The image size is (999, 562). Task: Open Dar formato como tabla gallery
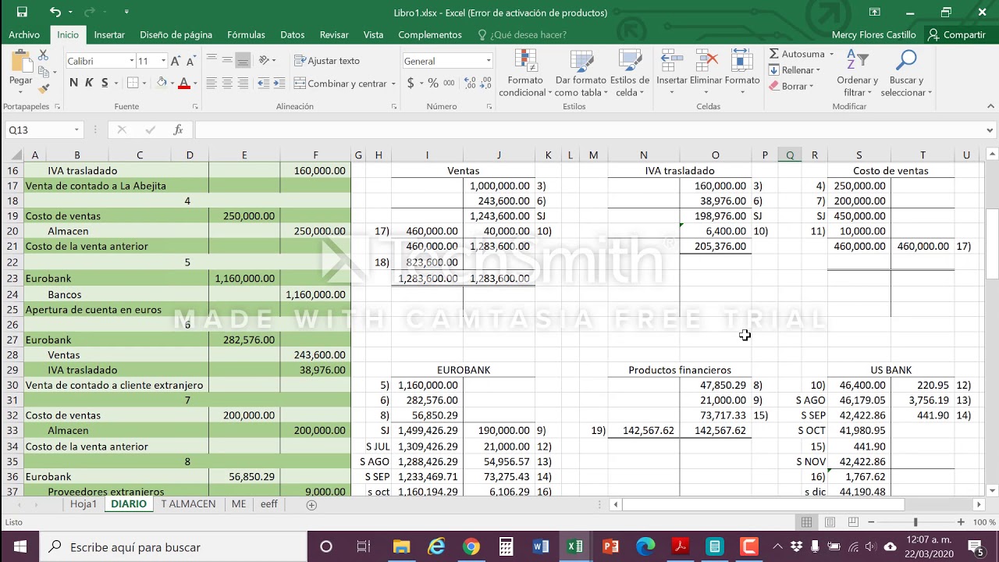click(581, 74)
